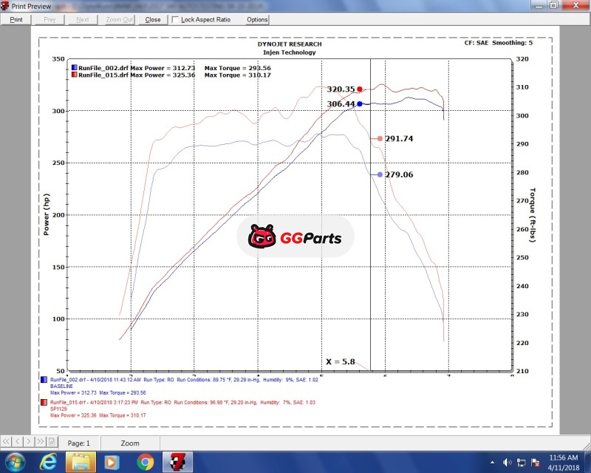Click the taskbar clock showing 11:56 AM
This screenshot has height=473, width=591.
coord(563,463)
